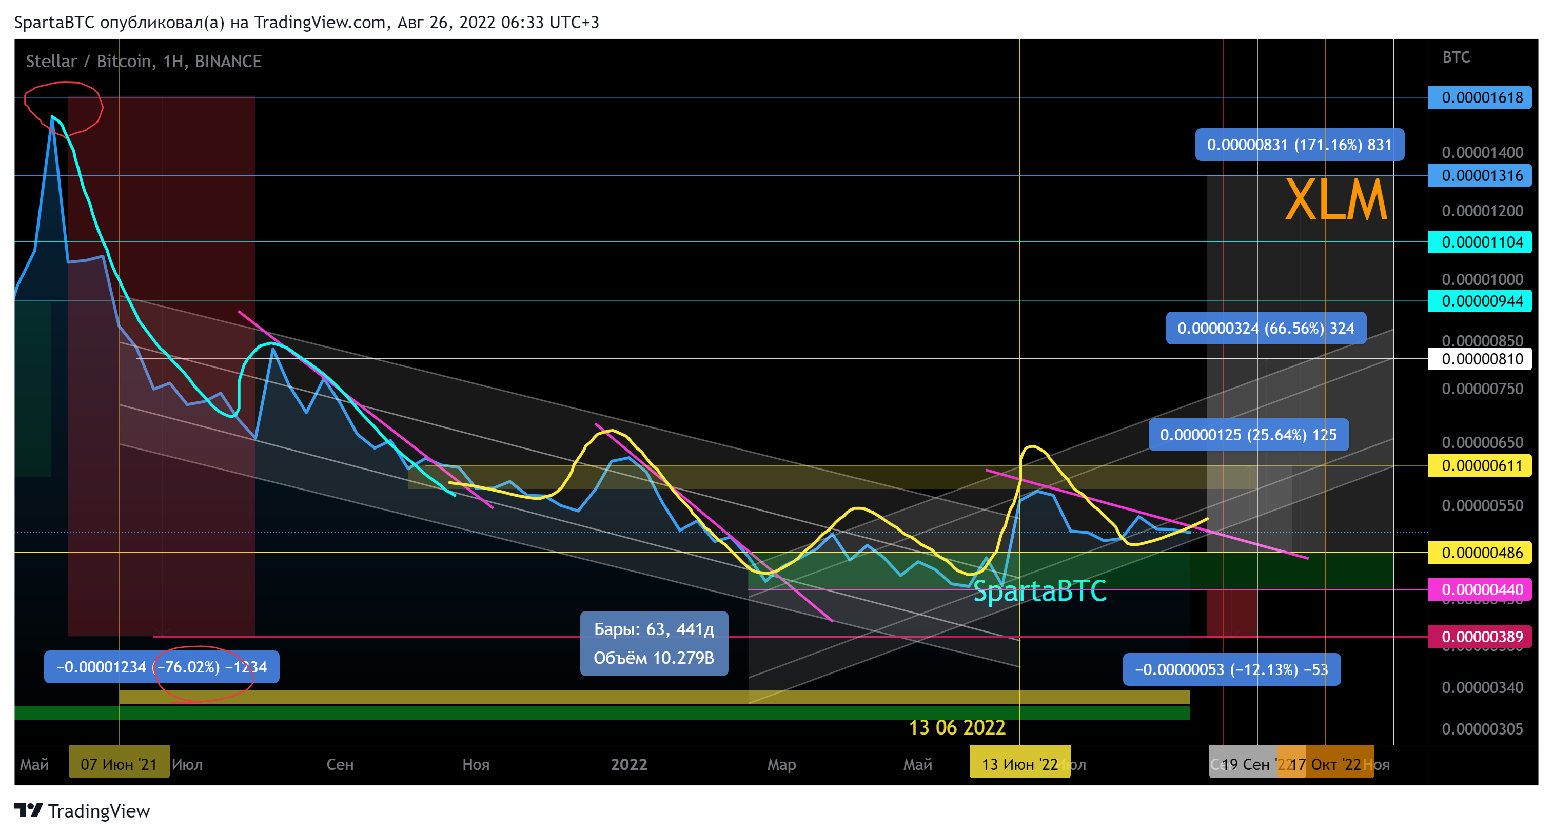1553x836 pixels.
Task: Click the 0.00000944 cyan price label
Action: tap(1480, 301)
